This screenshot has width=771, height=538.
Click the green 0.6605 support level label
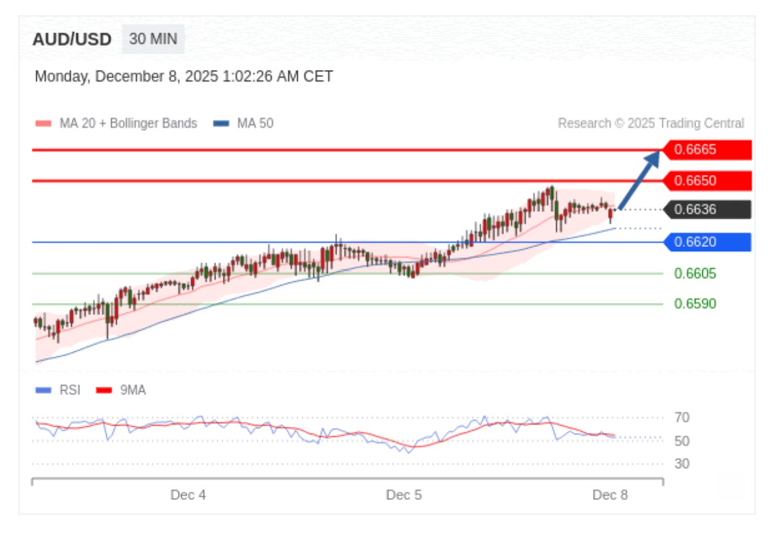click(695, 273)
